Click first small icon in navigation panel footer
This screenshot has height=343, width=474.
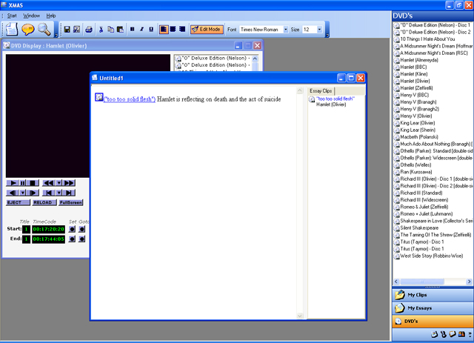click(435, 335)
